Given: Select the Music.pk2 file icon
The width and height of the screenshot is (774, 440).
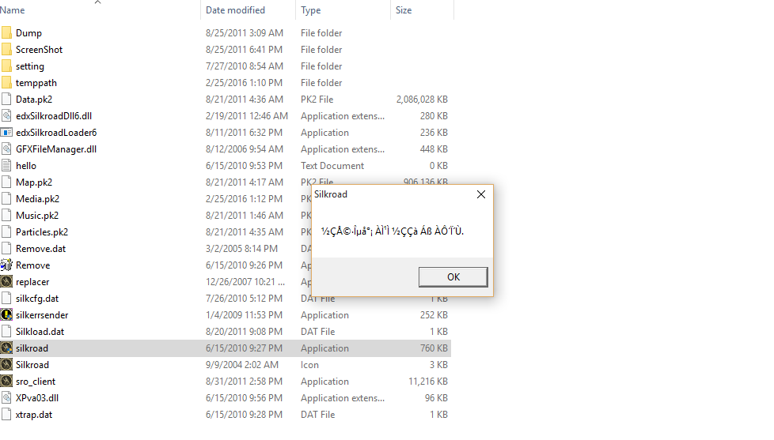Looking at the screenshot, I should pyautogui.click(x=6, y=216).
